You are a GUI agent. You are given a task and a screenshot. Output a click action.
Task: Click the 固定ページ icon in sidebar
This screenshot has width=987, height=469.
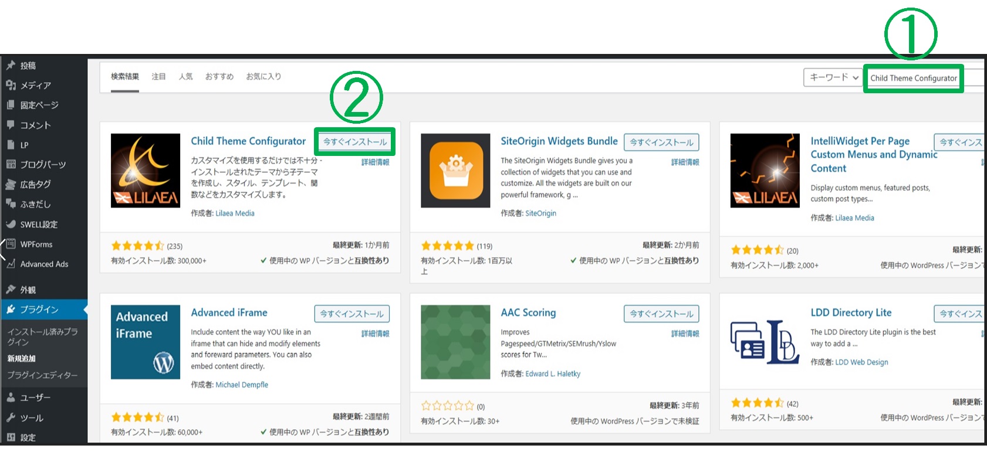pos(11,105)
